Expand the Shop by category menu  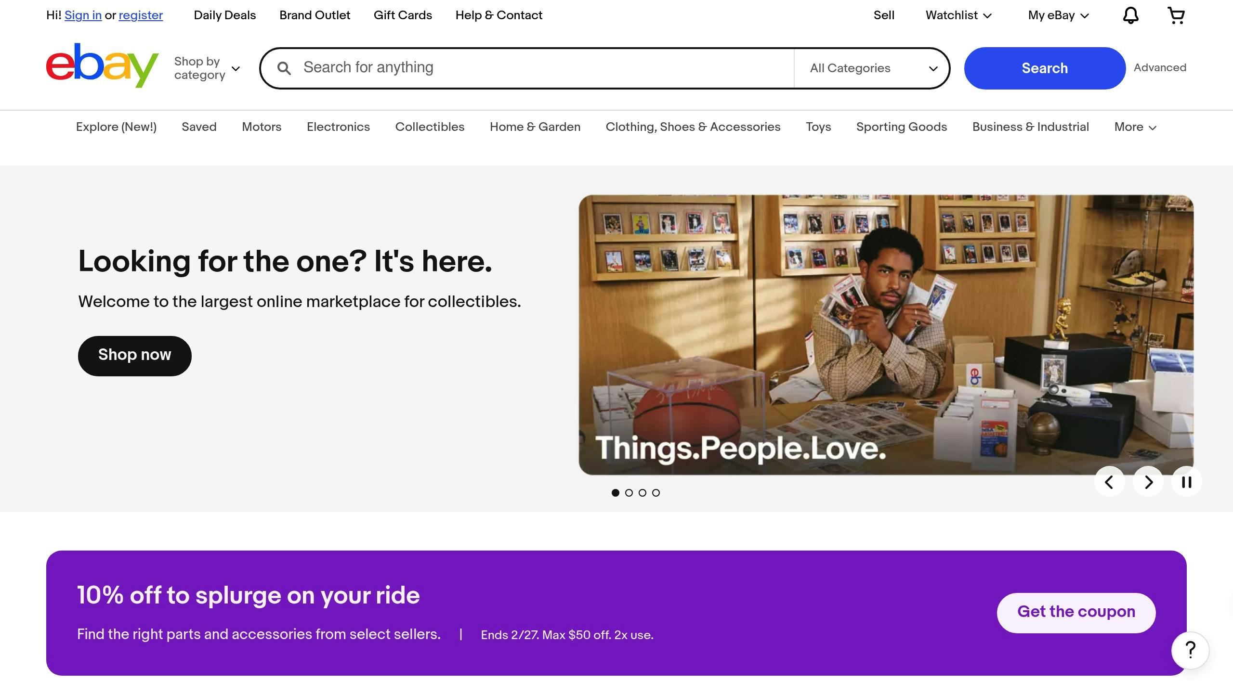(x=207, y=68)
